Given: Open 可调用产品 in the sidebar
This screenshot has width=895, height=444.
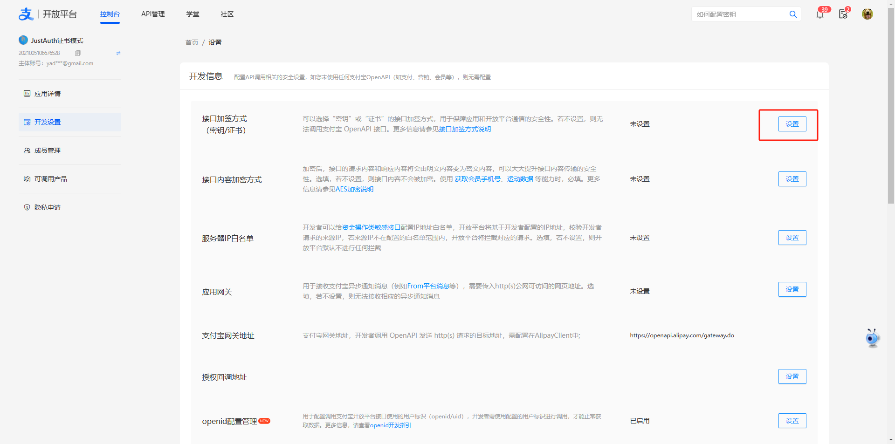Looking at the screenshot, I should (x=70, y=179).
